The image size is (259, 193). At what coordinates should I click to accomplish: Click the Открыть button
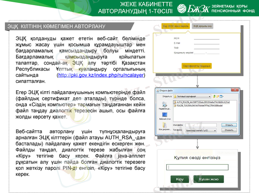229,125
